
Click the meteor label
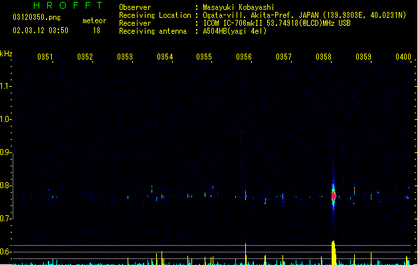coord(94,21)
